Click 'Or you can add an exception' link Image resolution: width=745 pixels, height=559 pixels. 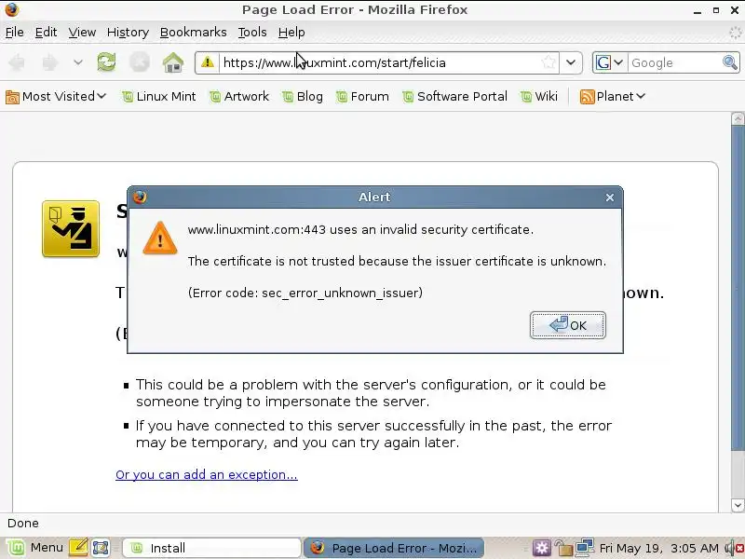tap(206, 474)
